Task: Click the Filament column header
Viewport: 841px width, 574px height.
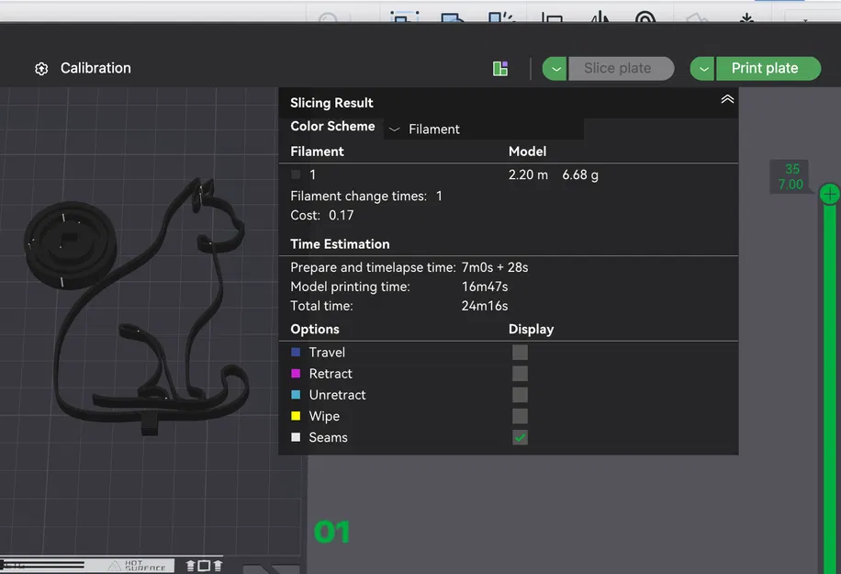Action: coord(317,152)
